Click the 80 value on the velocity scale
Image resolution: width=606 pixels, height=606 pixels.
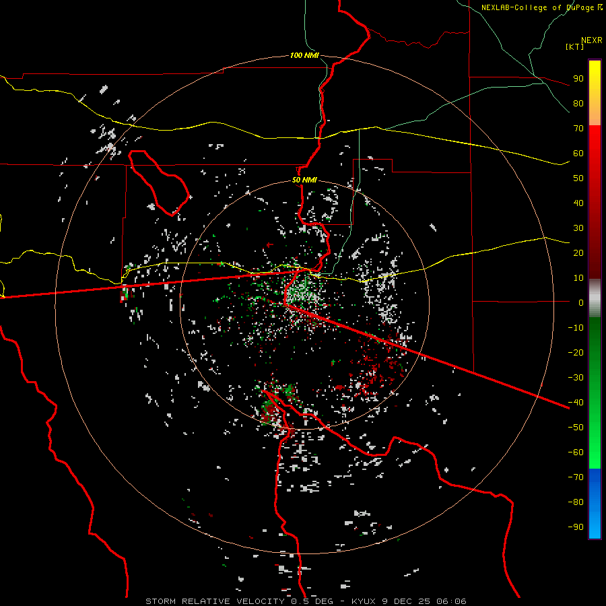[x=578, y=103]
